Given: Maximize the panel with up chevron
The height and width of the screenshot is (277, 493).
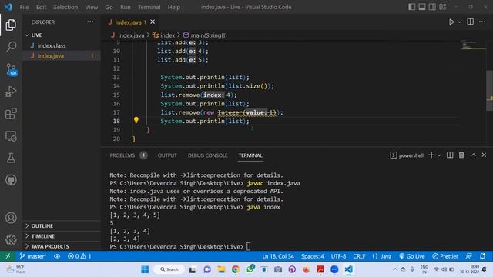Looking at the screenshot, I should point(474,155).
